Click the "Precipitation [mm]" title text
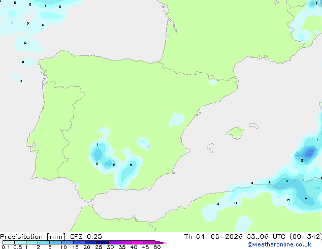This screenshot has height=249, width=322. (x=33, y=237)
